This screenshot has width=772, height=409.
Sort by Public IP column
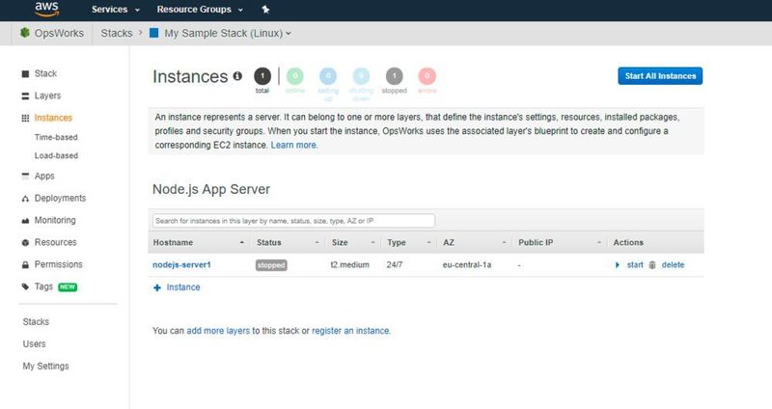click(x=560, y=243)
